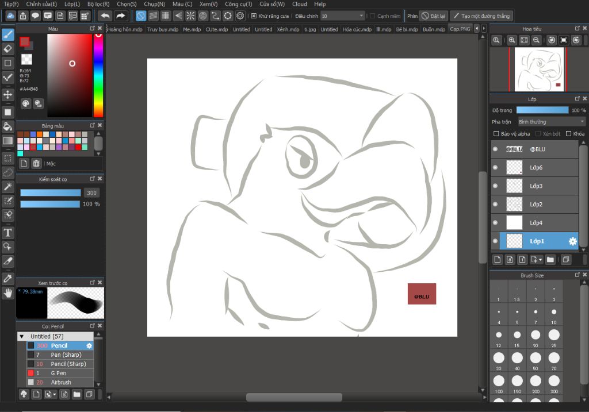Select the Bucket fill tool

[8, 126]
